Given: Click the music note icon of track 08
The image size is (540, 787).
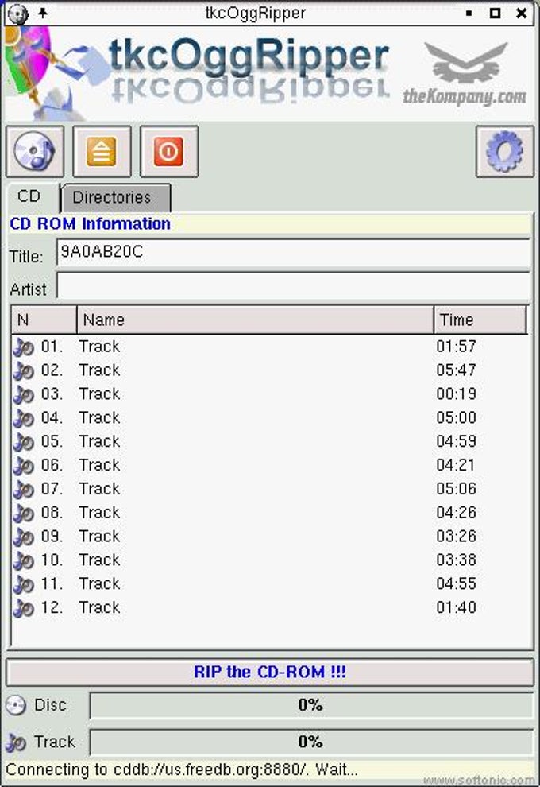Looking at the screenshot, I should point(23,513).
